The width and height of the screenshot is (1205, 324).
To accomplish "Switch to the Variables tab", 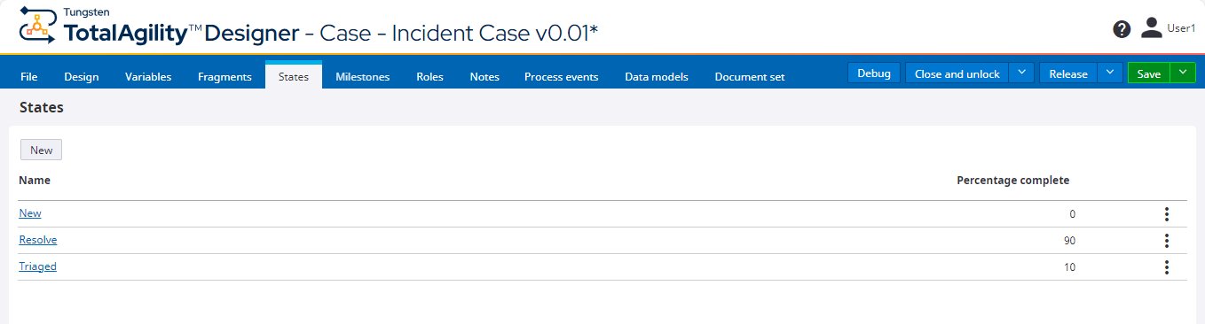I will (148, 76).
